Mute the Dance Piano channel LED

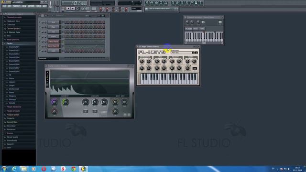coord(39,41)
